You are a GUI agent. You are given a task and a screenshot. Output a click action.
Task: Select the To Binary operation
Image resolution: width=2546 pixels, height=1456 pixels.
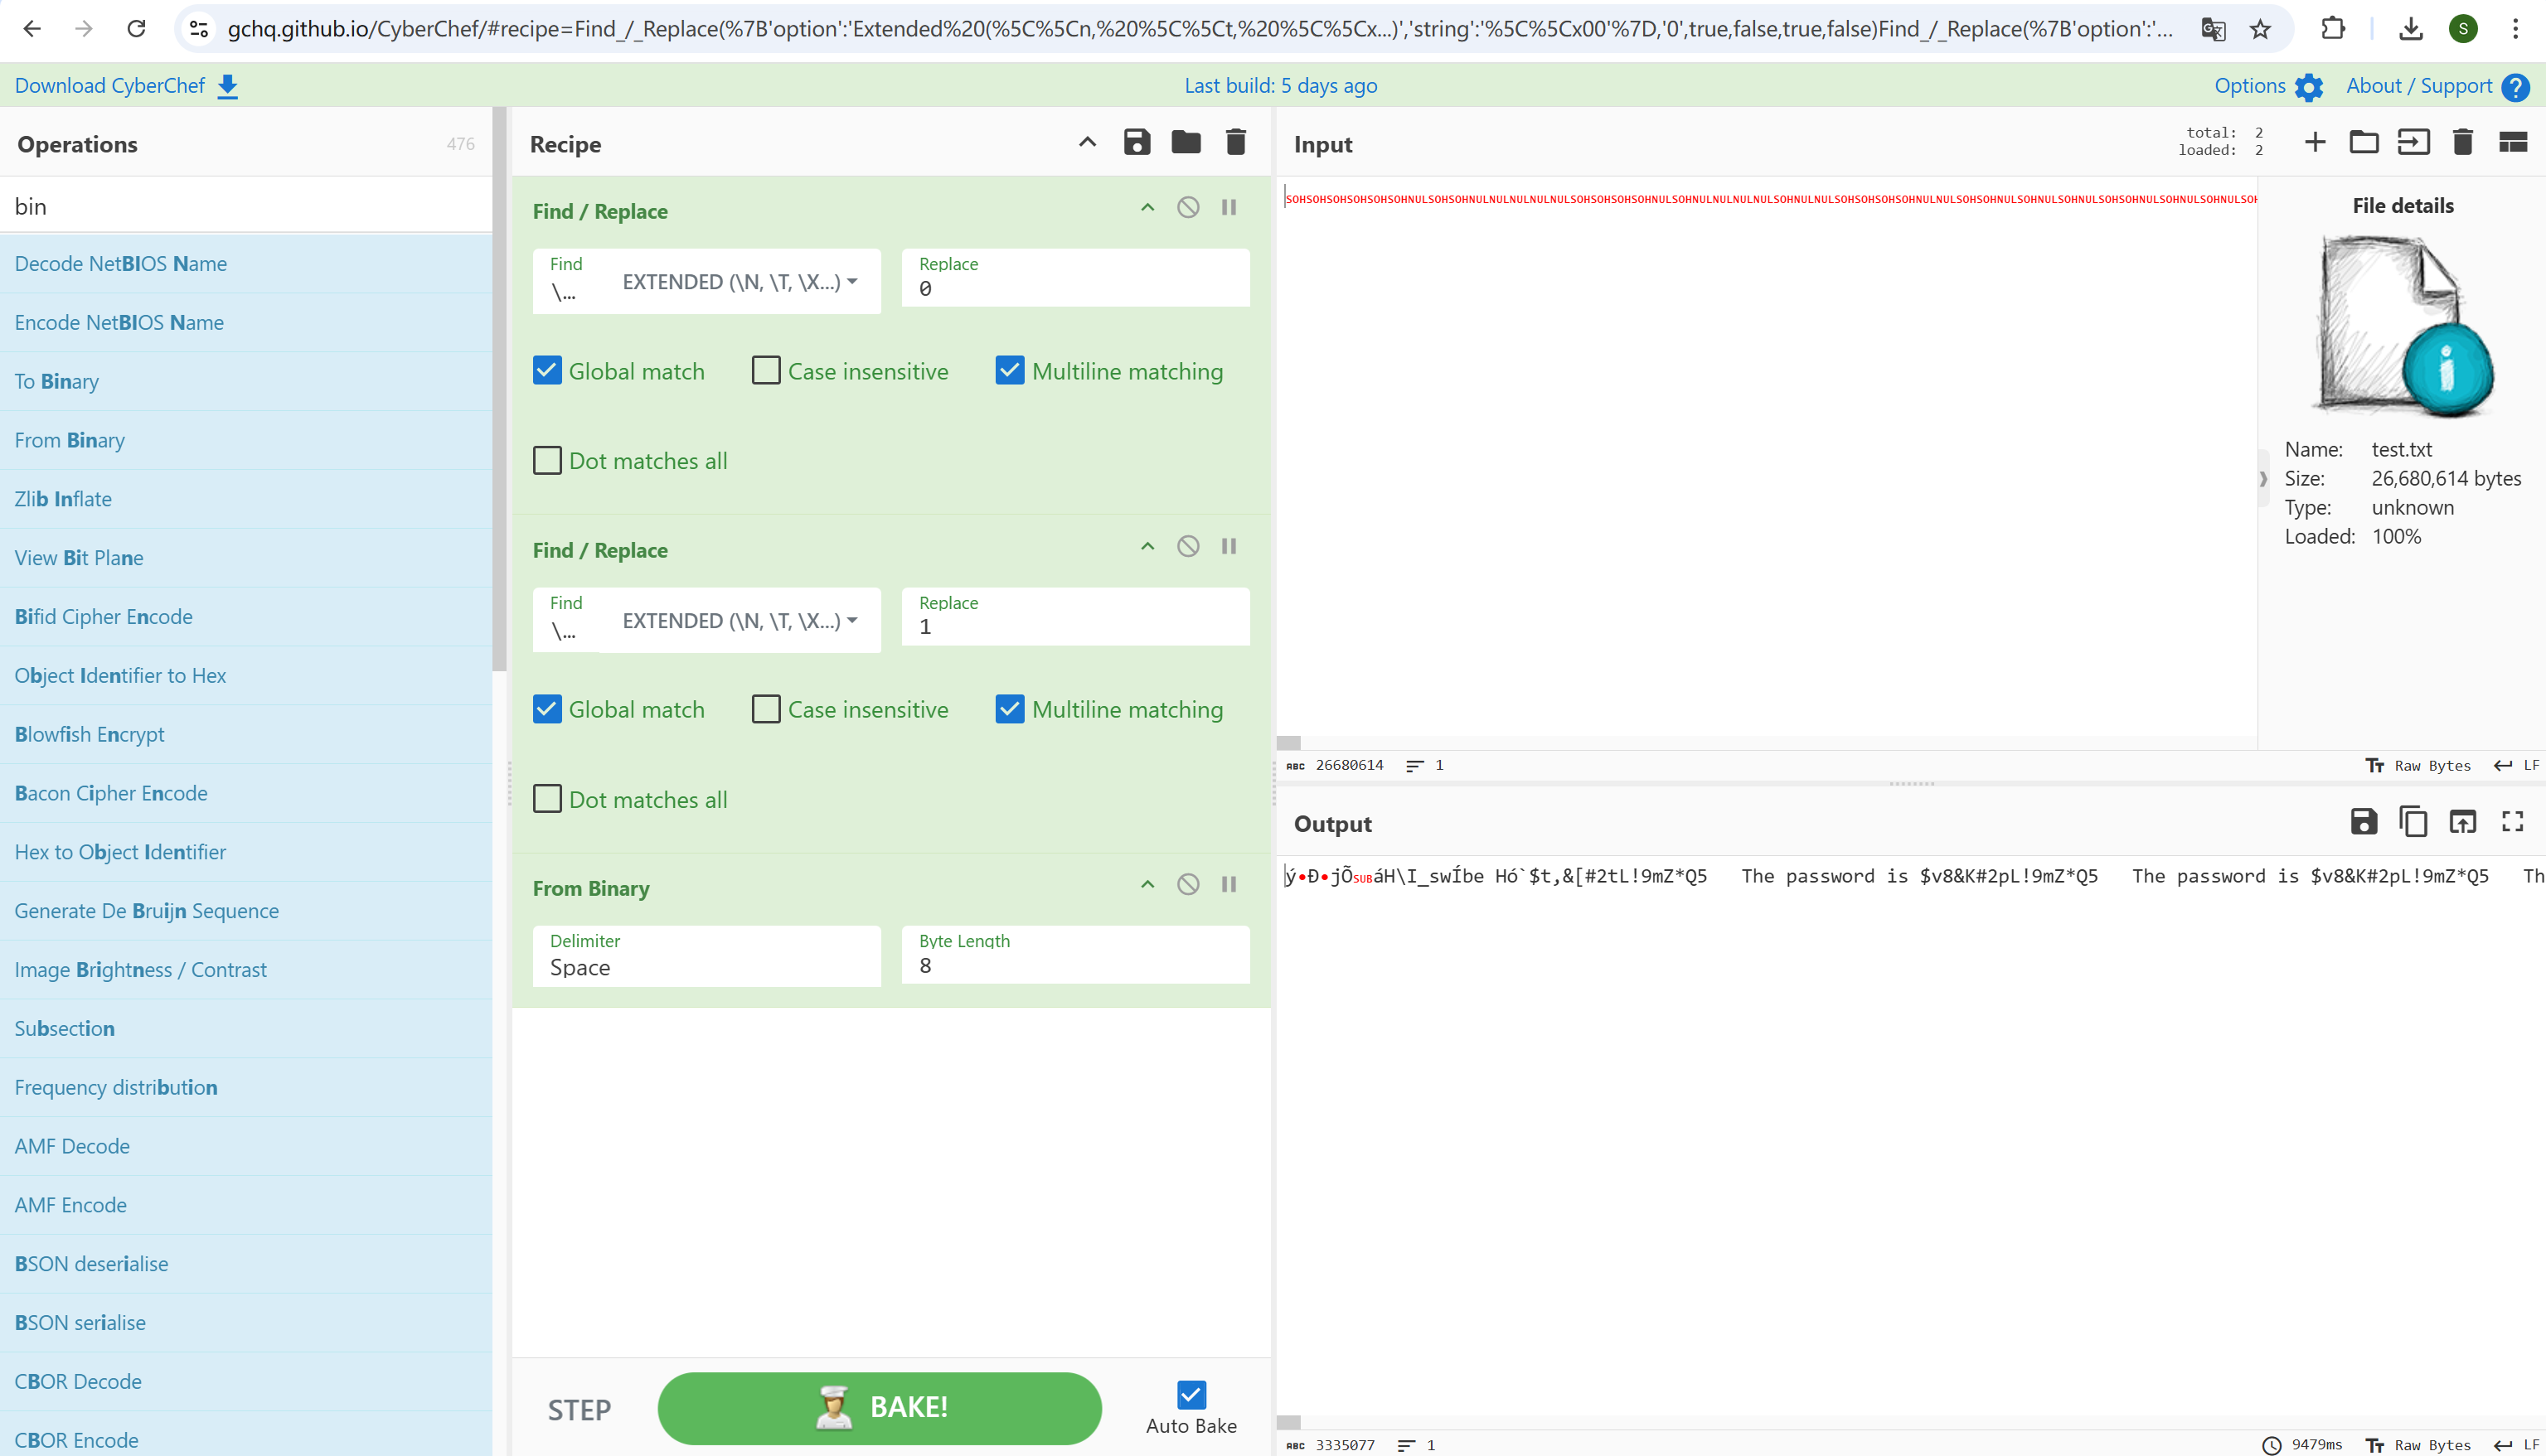coord(246,381)
